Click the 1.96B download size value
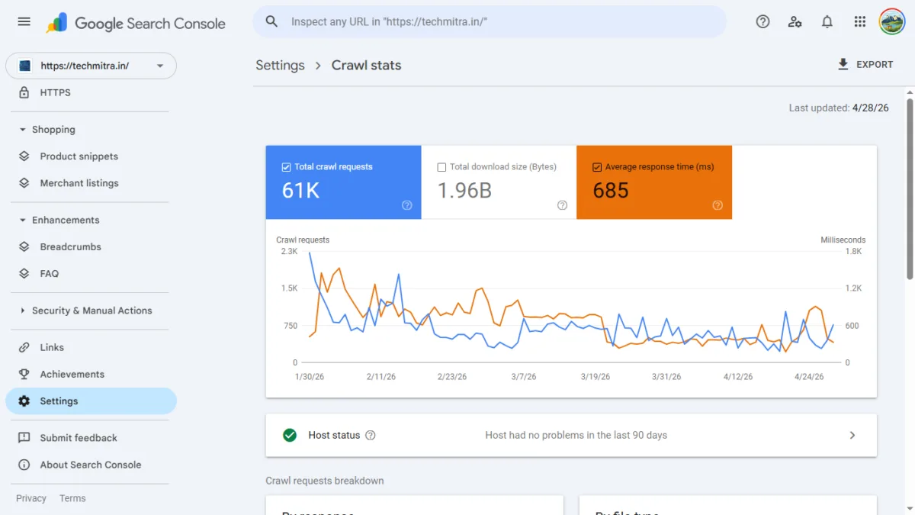The width and height of the screenshot is (915, 515). pyautogui.click(x=464, y=191)
